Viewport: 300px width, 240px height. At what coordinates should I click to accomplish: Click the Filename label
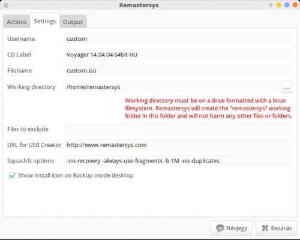(19, 71)
